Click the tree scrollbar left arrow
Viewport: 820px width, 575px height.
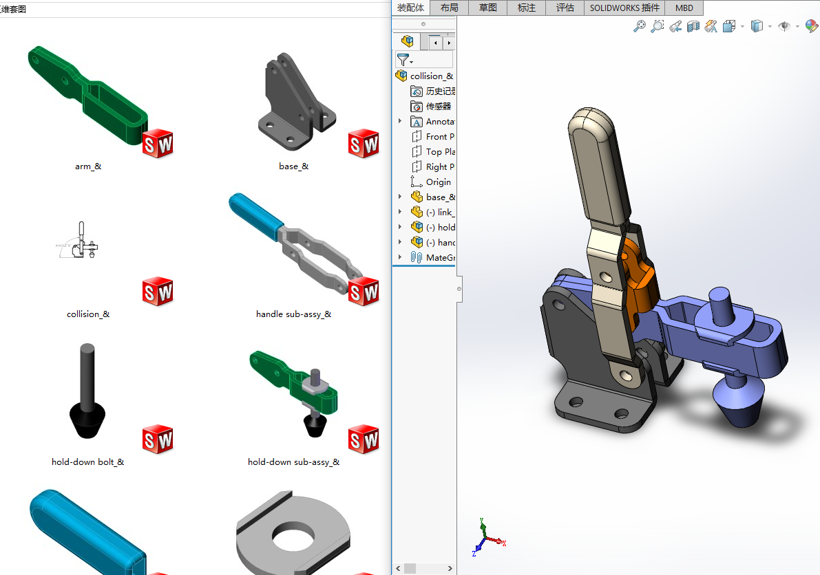pos(398,568)
